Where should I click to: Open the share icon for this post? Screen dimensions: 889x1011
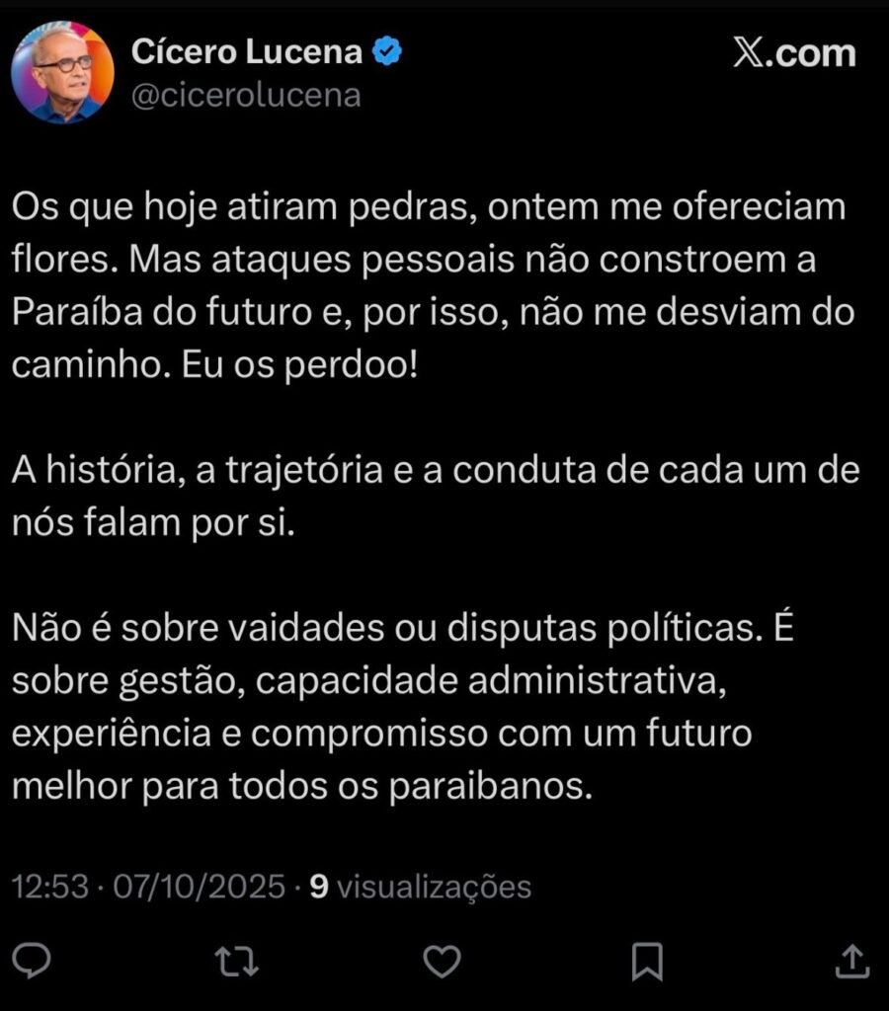[x=853, y=959]
